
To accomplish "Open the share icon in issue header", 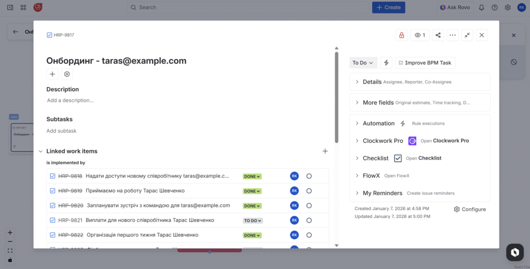I will tap(438, 35).
